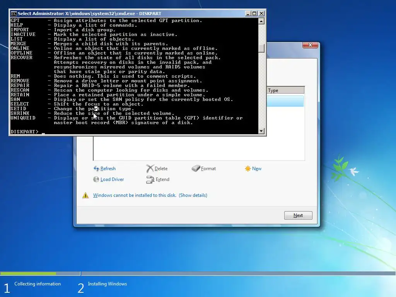Click the Next button in installer
This screenshot has height=297, width=396.
click(x=298, y=215)
